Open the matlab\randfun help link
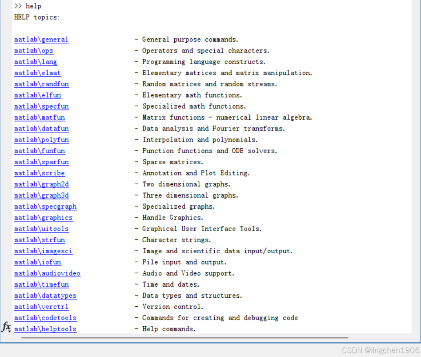 pyautogui.click(x=41, y=84)
